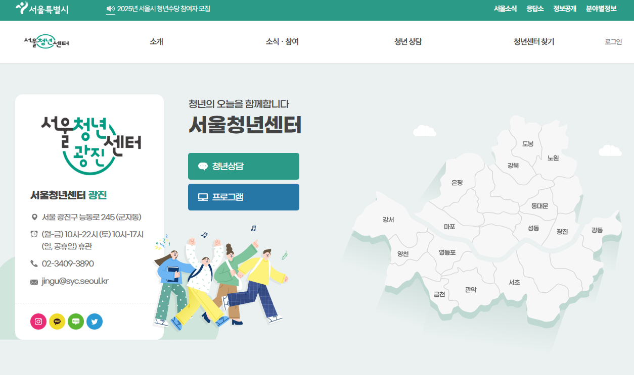Open the 2025년 서울시 청년수당 참여자 모집 notice
Viewport: 634px width, 375px height.
(x=163, y=9)
